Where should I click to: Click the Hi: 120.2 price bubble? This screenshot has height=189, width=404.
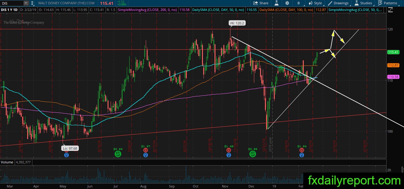pyautogui.click(x=237, y=23)
